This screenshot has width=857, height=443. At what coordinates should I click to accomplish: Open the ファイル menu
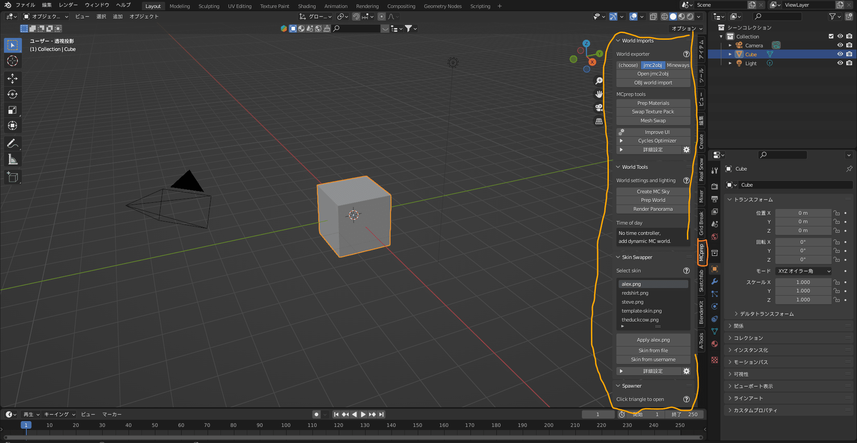pos(25,5)
